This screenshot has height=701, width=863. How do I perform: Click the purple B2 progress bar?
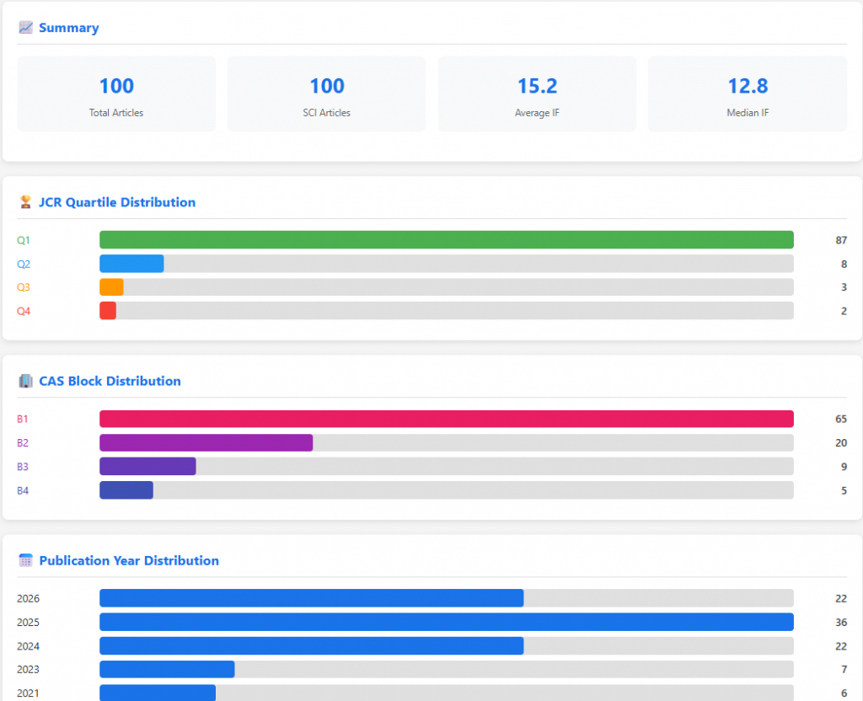206,442
